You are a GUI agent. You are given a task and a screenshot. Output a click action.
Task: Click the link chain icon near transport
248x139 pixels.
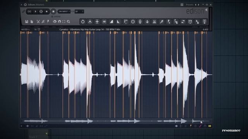click(23, 12)
